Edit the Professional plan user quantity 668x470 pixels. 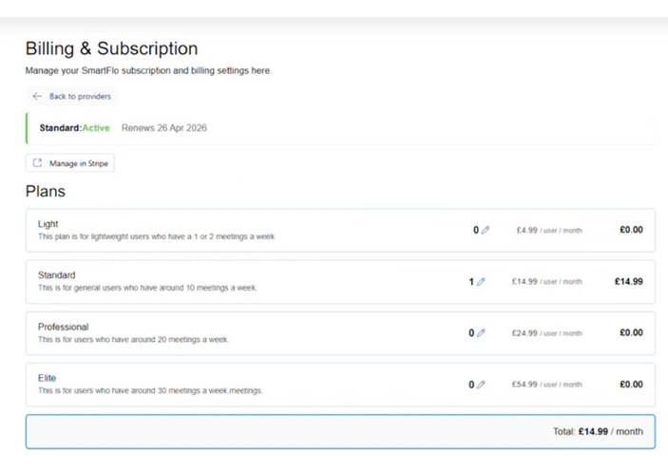click(481, 333)
